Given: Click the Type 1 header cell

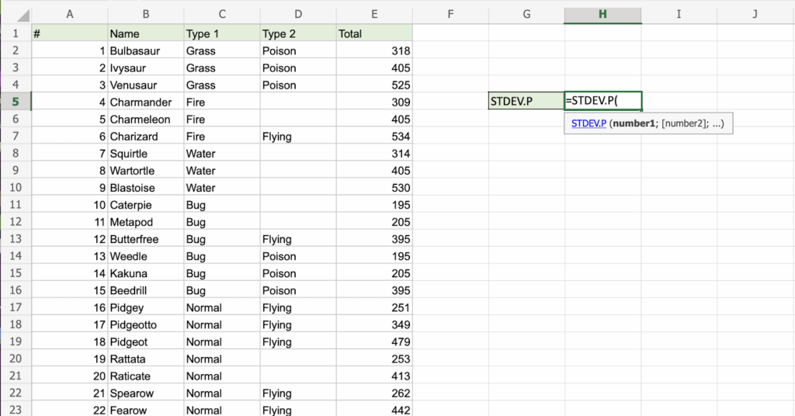Looking at the screenshot, I should click(x=221, y=33).
